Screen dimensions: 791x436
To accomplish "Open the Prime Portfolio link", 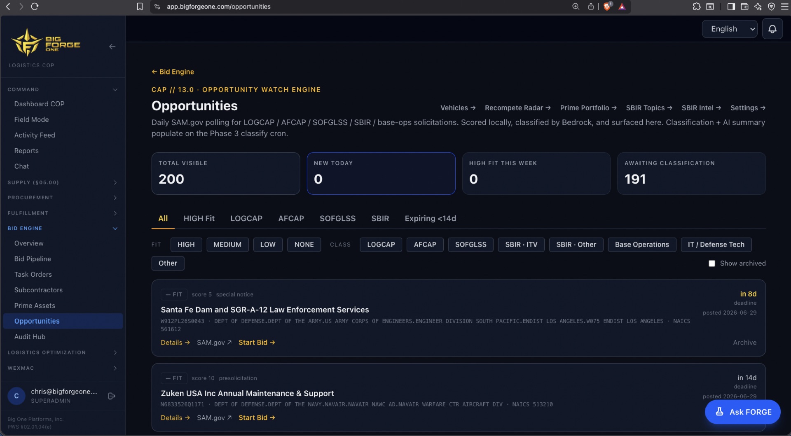I will click(588, 108).
